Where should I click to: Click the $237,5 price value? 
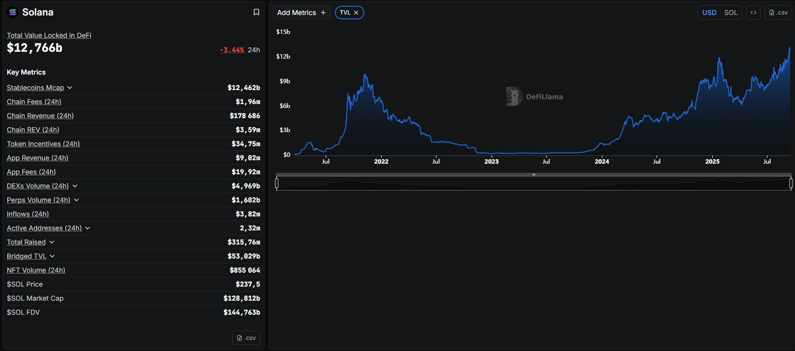point(248,284)
